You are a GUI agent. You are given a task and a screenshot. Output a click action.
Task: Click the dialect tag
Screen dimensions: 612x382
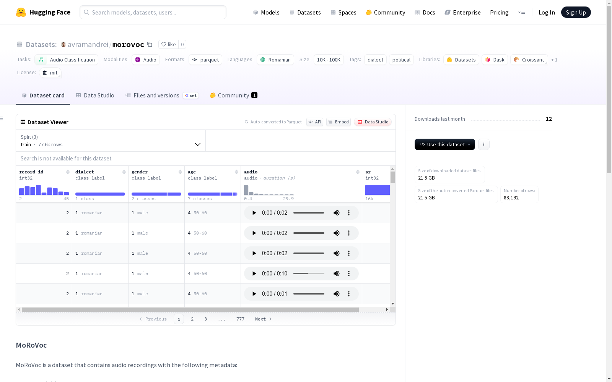point(375,60)
